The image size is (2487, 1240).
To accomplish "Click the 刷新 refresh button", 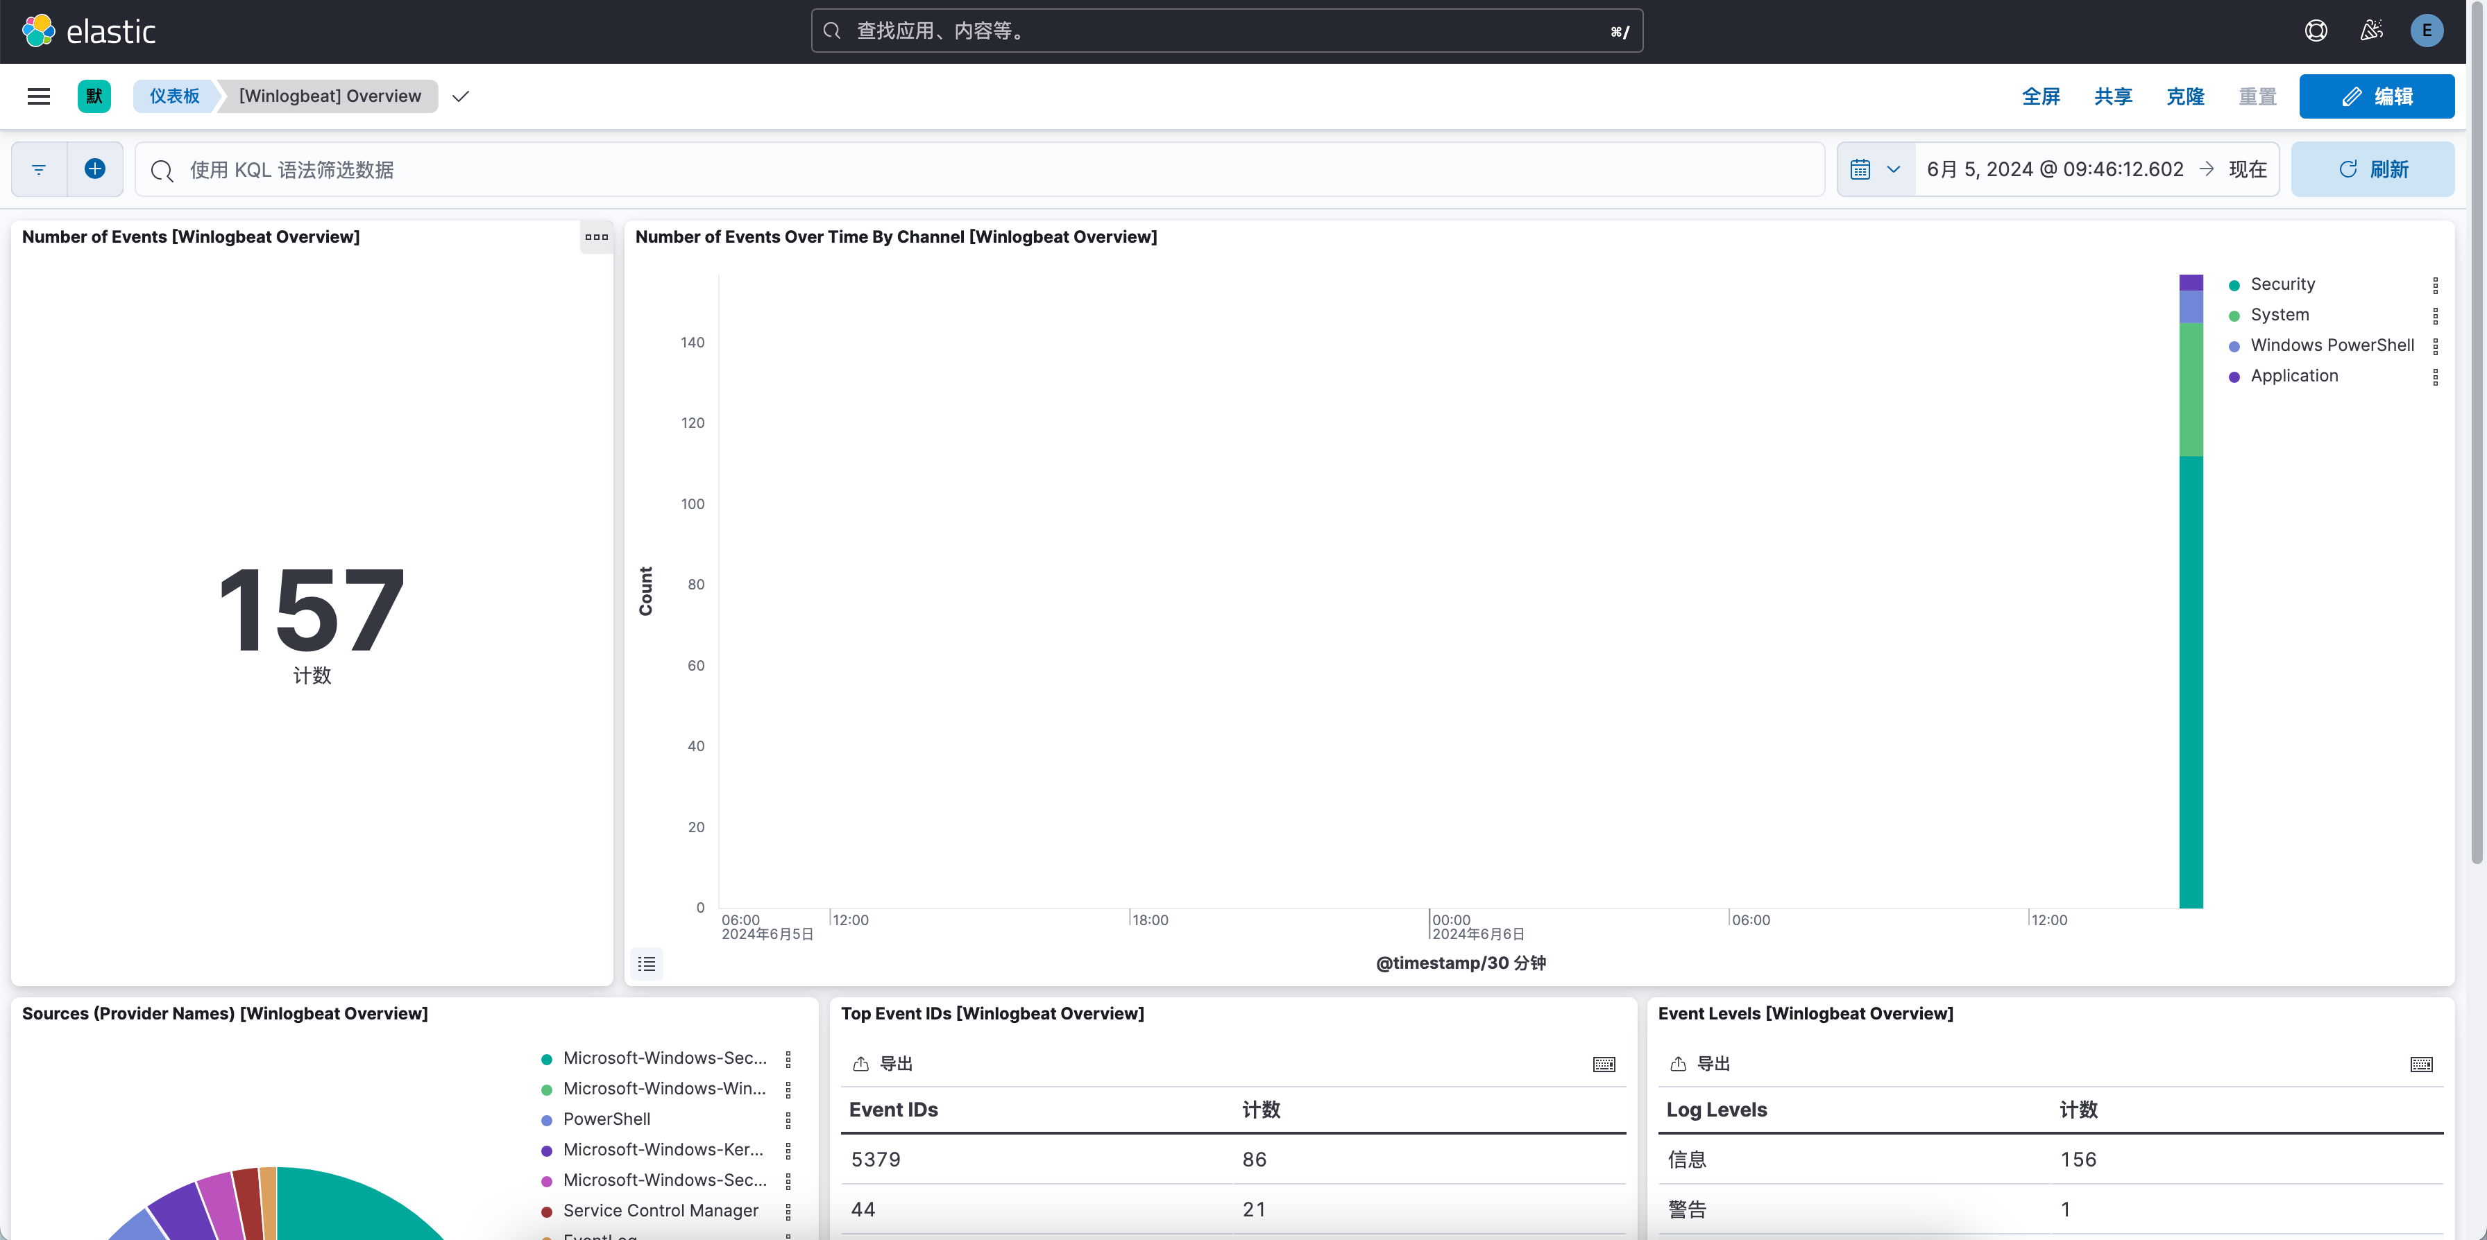I will pyautogui.click(x=2372, y=170).
